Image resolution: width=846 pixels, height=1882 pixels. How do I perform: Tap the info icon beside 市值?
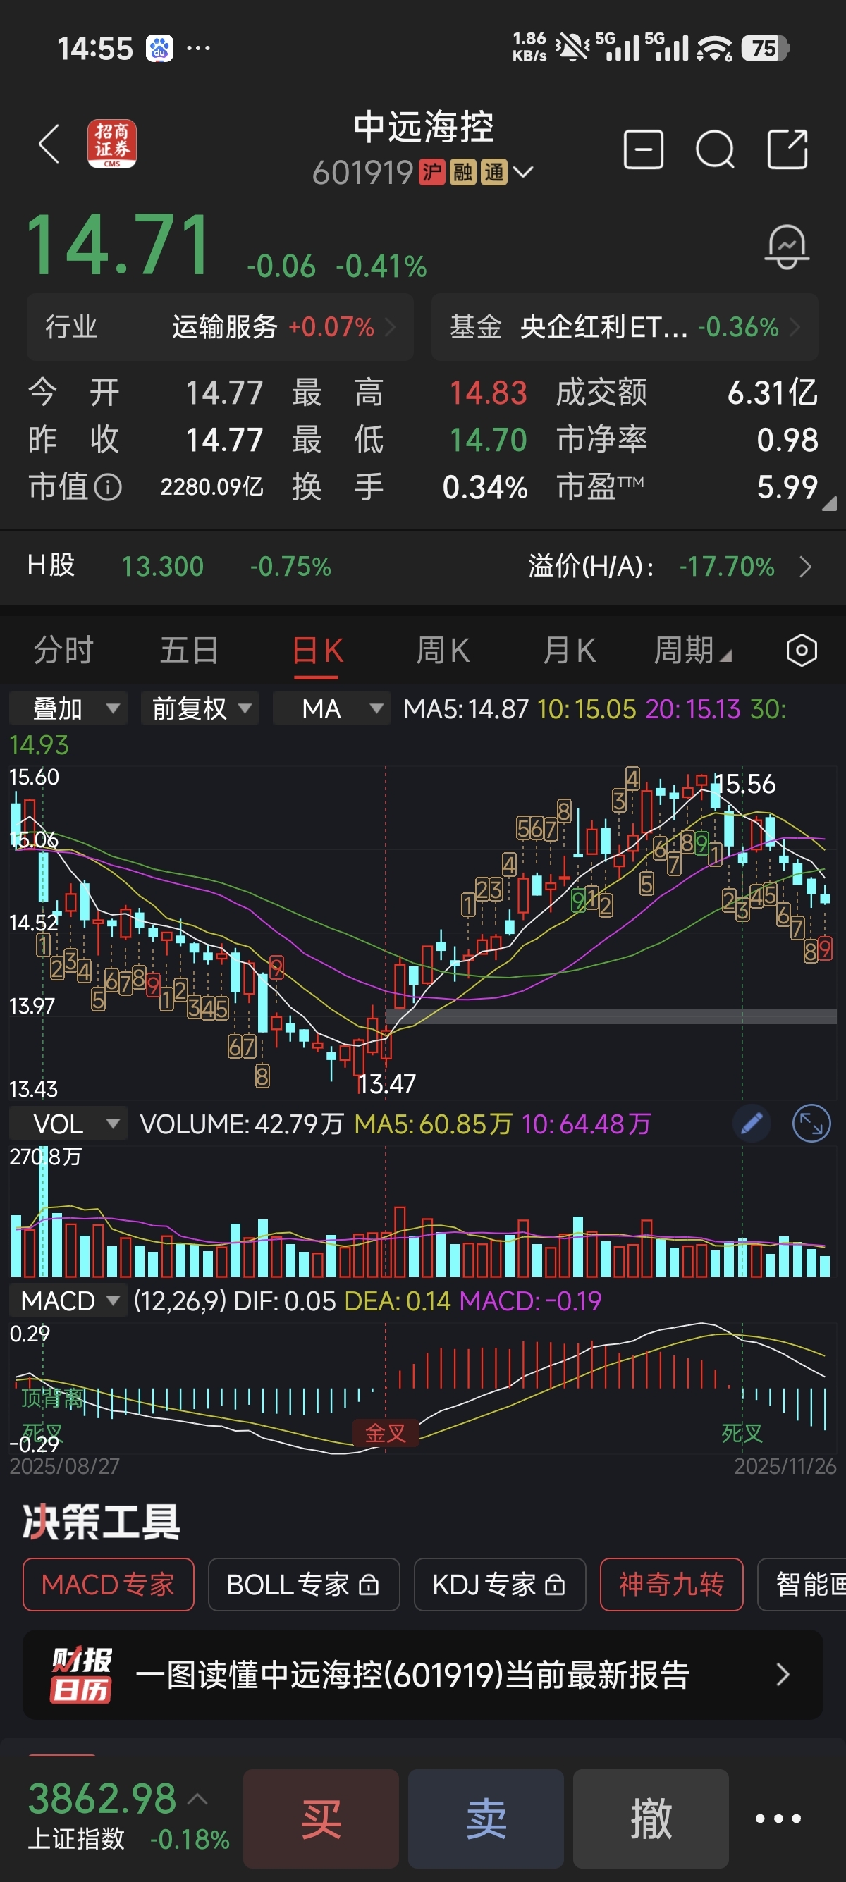point(108,487)
